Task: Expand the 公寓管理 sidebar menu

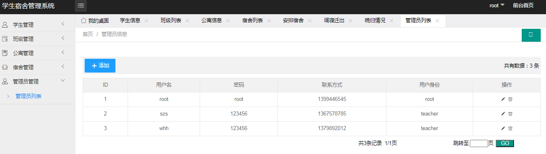Action: coord(63,53)
